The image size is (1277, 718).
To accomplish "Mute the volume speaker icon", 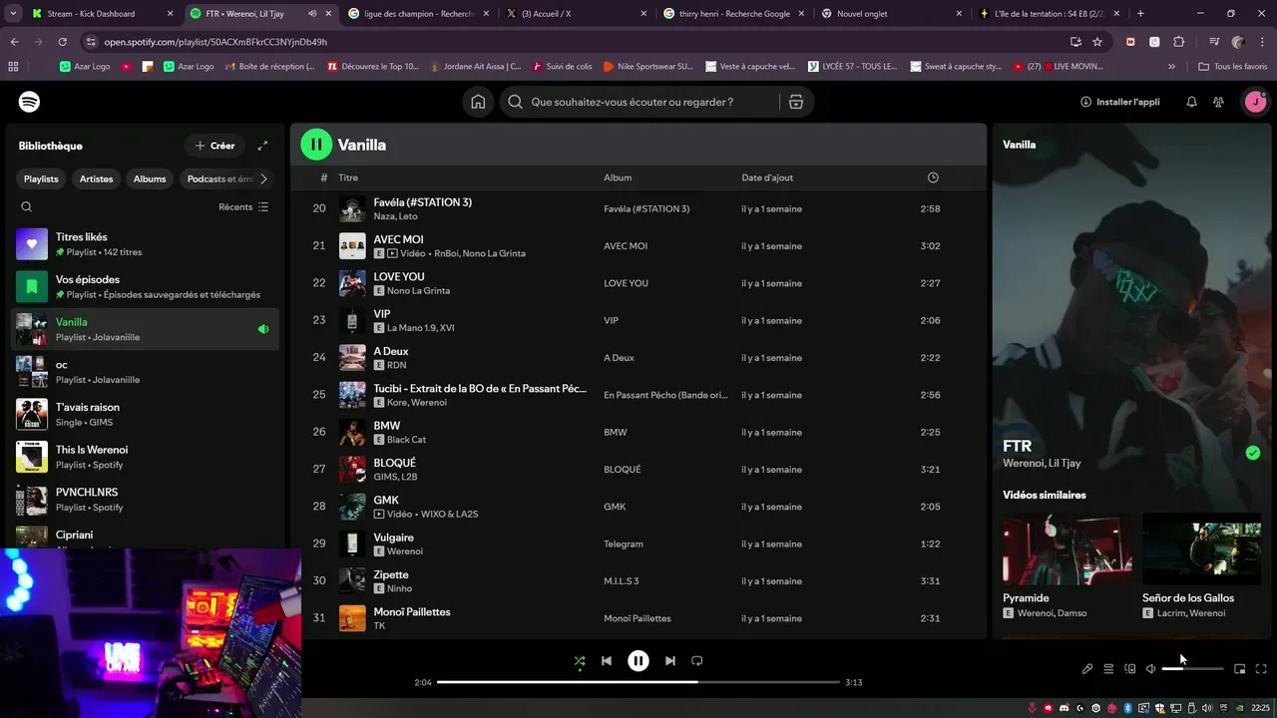I will 1150,669.
